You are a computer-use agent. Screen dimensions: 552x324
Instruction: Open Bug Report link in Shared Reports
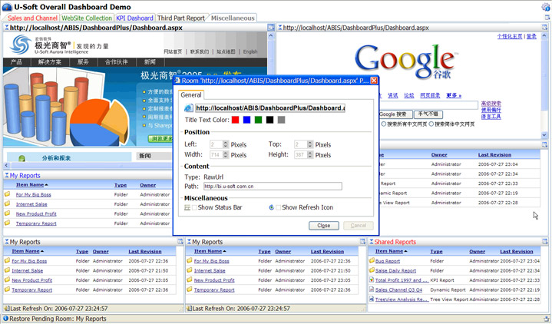(x=387, y=261)
